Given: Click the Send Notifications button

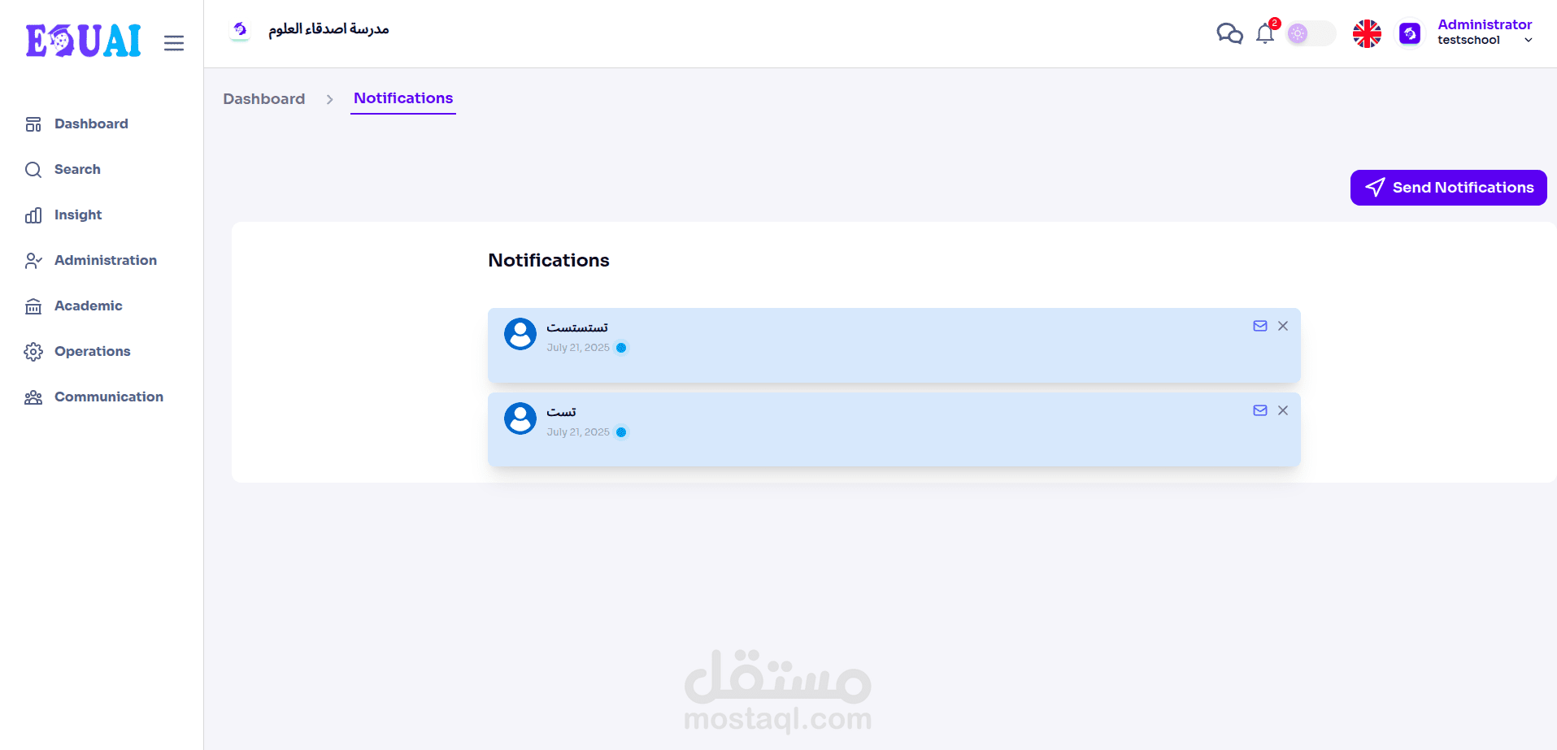Looking at the screenshot, I should [x=1448, y=188].
